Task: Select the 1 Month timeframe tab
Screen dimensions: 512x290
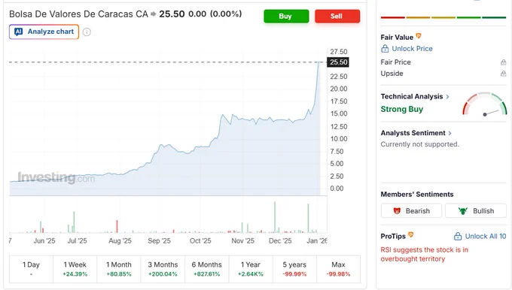Action: click(x=118, y=269)
